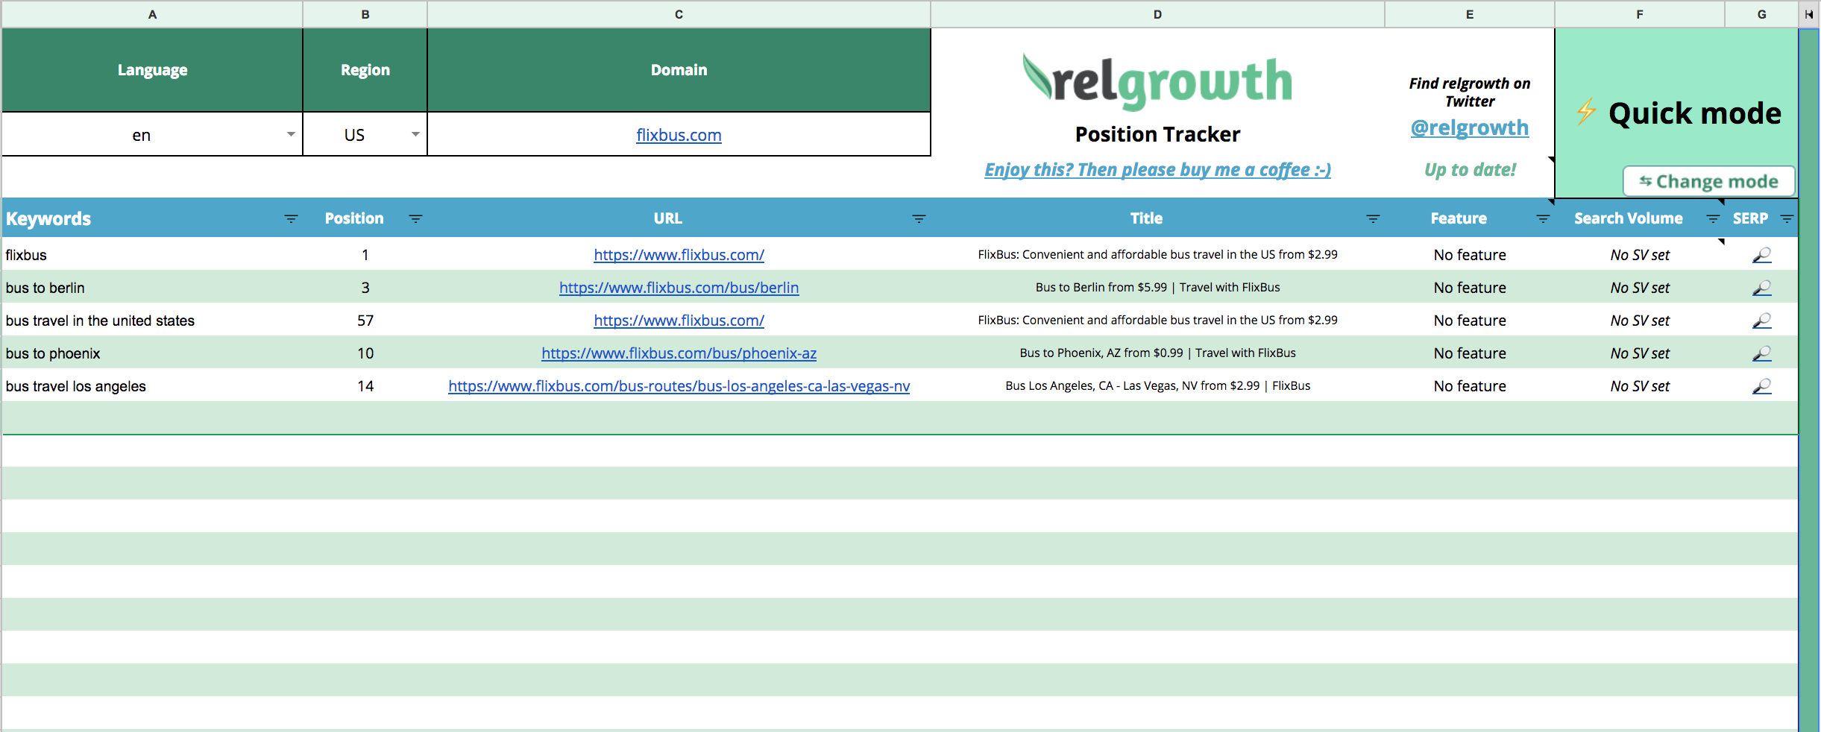Image resolution: width=1821 pixels, height=732 pixels.
Task: Open SERP magnifier for bus to phoenix
Action: tap(1761, 353)
